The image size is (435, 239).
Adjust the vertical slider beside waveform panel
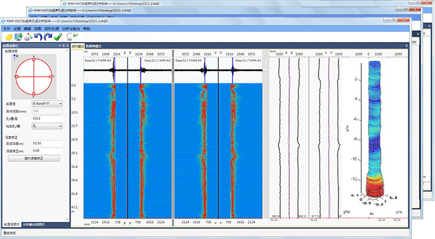click(265, 70)
